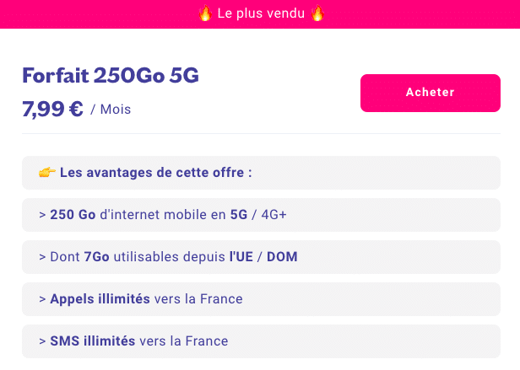Click "utilisables depuis" in the roaming row
This screenshot has height=370, width=520.
(171, 256)
